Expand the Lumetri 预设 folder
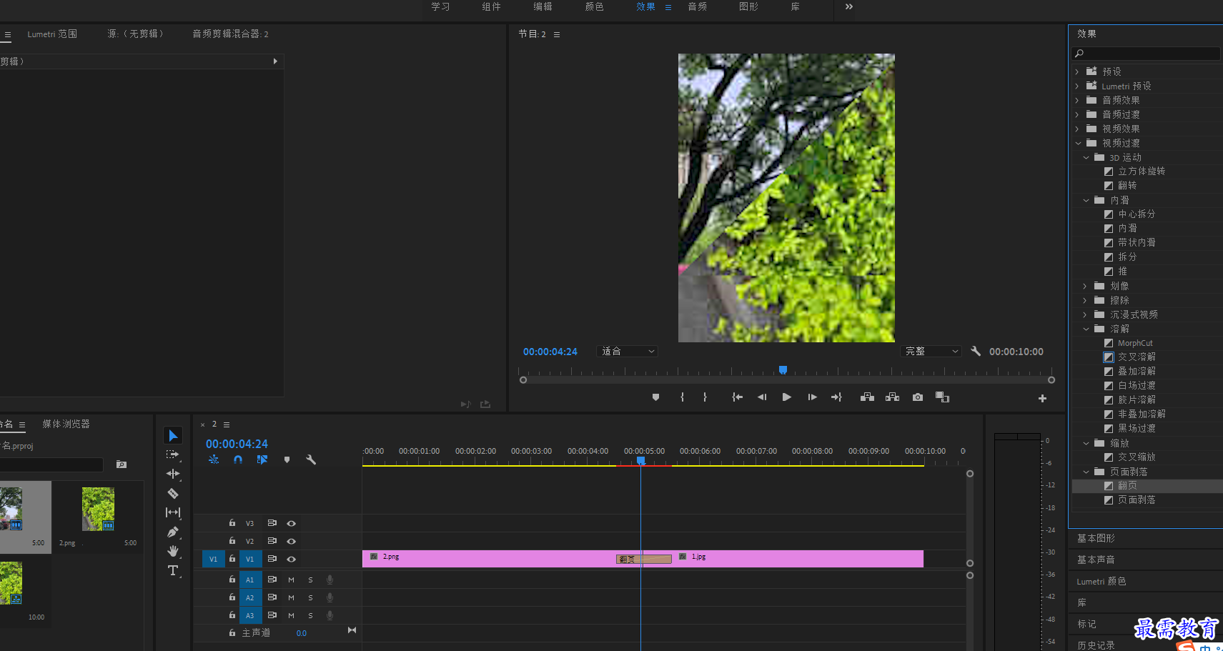 1077,86
